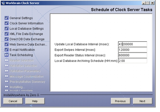
Task: Click the Message Customization arrow icon
Action: click(6, 76)
